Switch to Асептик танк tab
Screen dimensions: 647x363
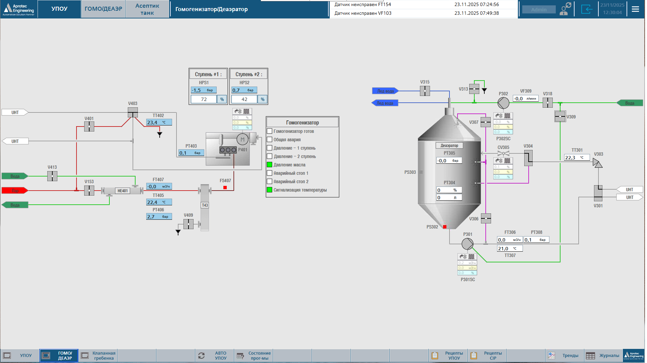(x=147, y=9)
